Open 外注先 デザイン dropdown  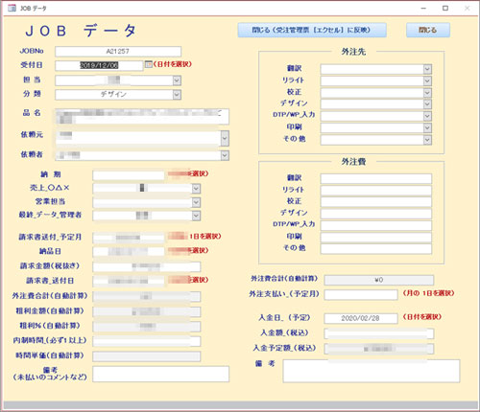[x=427, y=104]
